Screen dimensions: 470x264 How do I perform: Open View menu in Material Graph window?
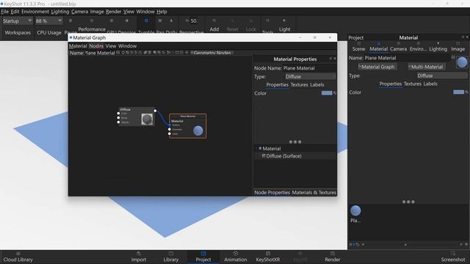pos(111,46)
